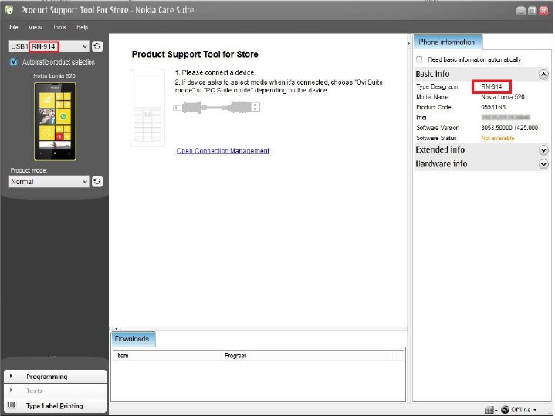Open the View menu
Viewport: 555px width, 416px height.
click(35, 27)
